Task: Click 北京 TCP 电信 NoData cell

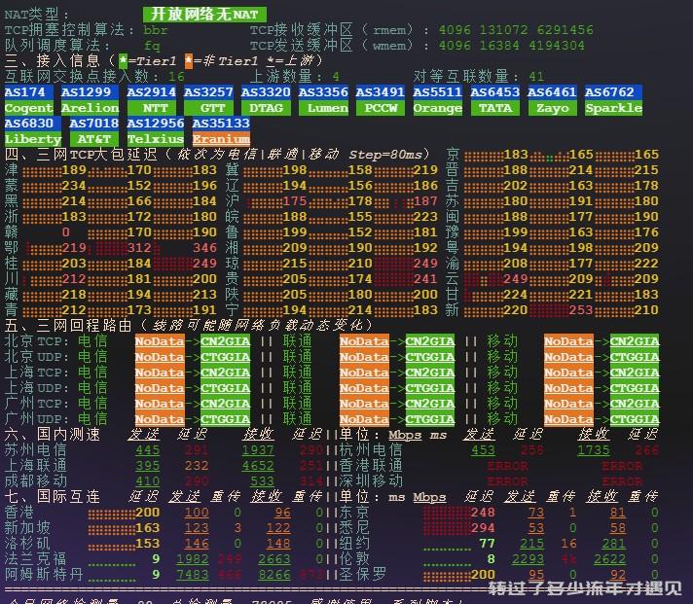Action: point(160,341)
